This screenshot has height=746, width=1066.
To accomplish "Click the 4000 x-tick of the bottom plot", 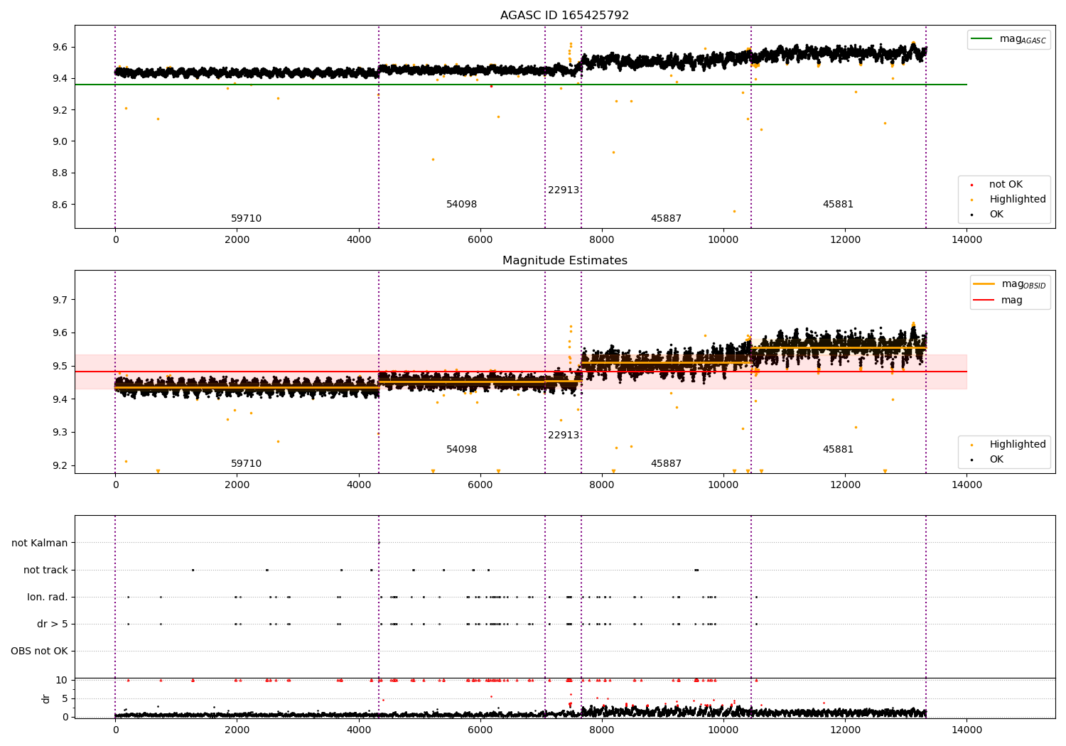I will pyautogui.click(x=358, y=730).
